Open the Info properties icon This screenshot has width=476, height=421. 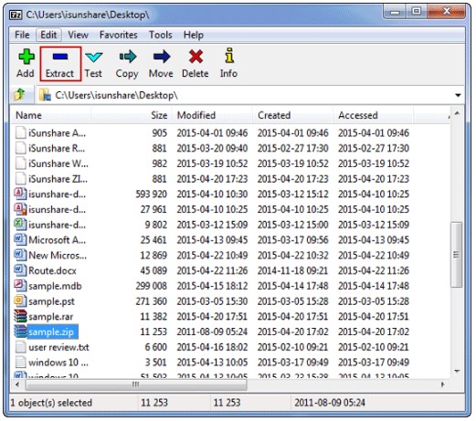(229, 56)
